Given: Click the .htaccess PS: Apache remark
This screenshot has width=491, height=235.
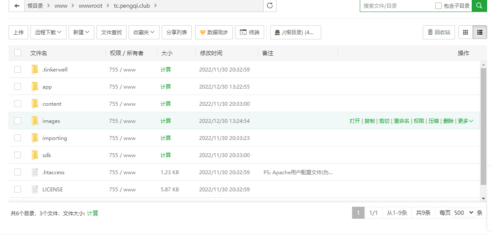Looking at the screenshot, I should click(298, 172).
